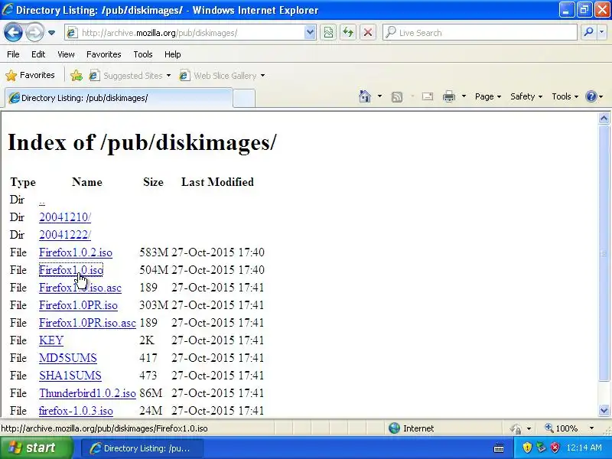Open the MD5SUMS file link

(68, 358)
